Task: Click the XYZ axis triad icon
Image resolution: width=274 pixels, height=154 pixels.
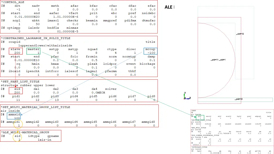Action: pos(187,96)
